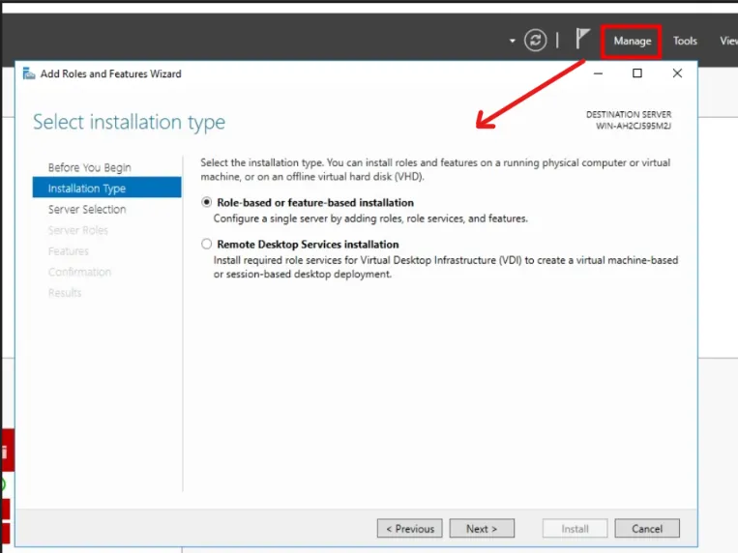The image size is (738, 553).
Task: Choose Remote Desktop Services installation option
Action: 206,245
